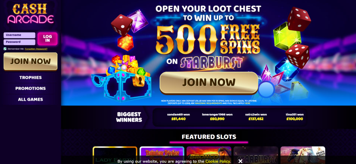Click the banner JOIN NOW button

[209, 83]
